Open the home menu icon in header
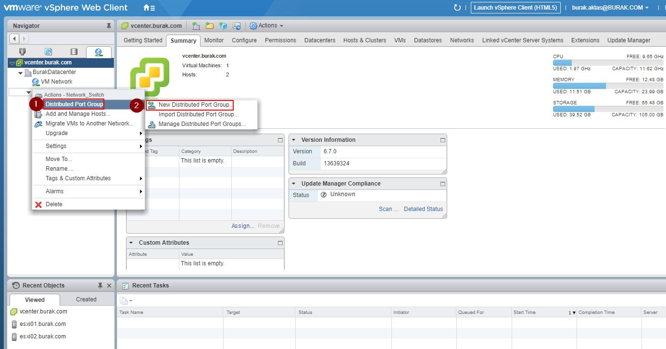Image resolution: width=666 pixels, height=349 pixels. click(149, 8)
